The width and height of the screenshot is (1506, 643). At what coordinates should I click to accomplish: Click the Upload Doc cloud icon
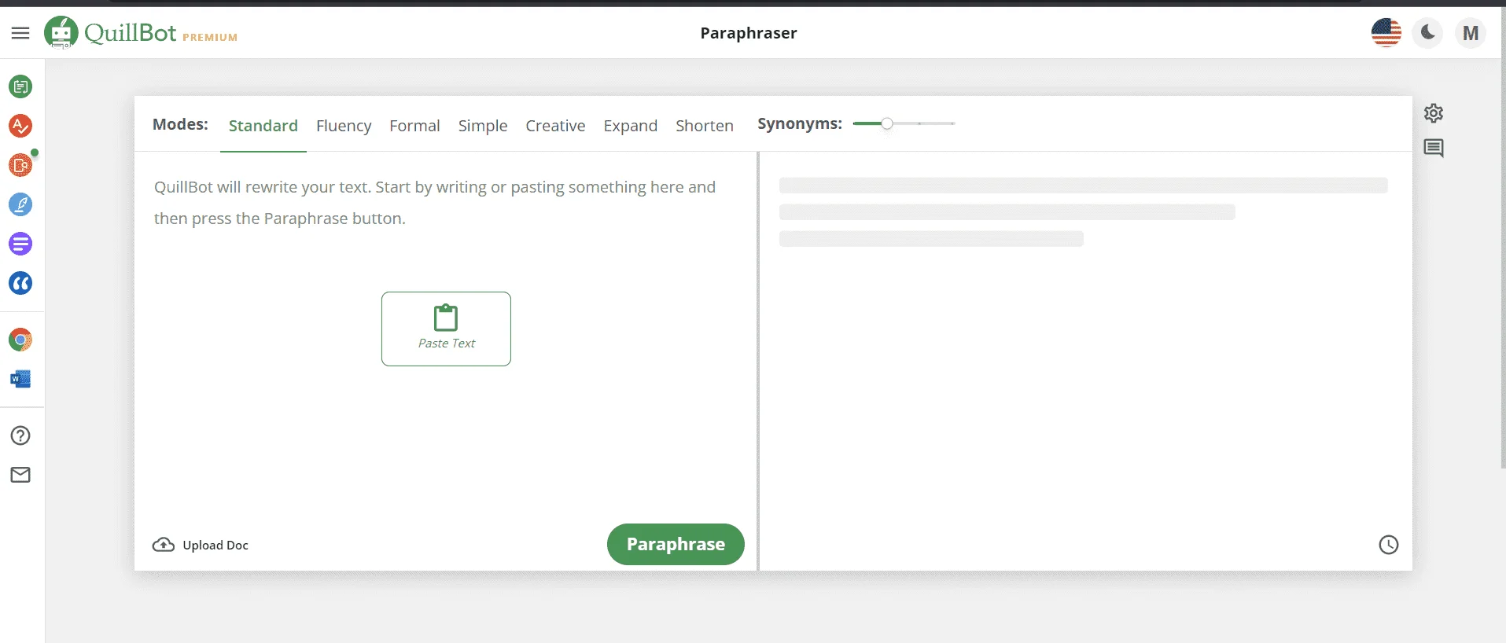click(x=164, y=545)
